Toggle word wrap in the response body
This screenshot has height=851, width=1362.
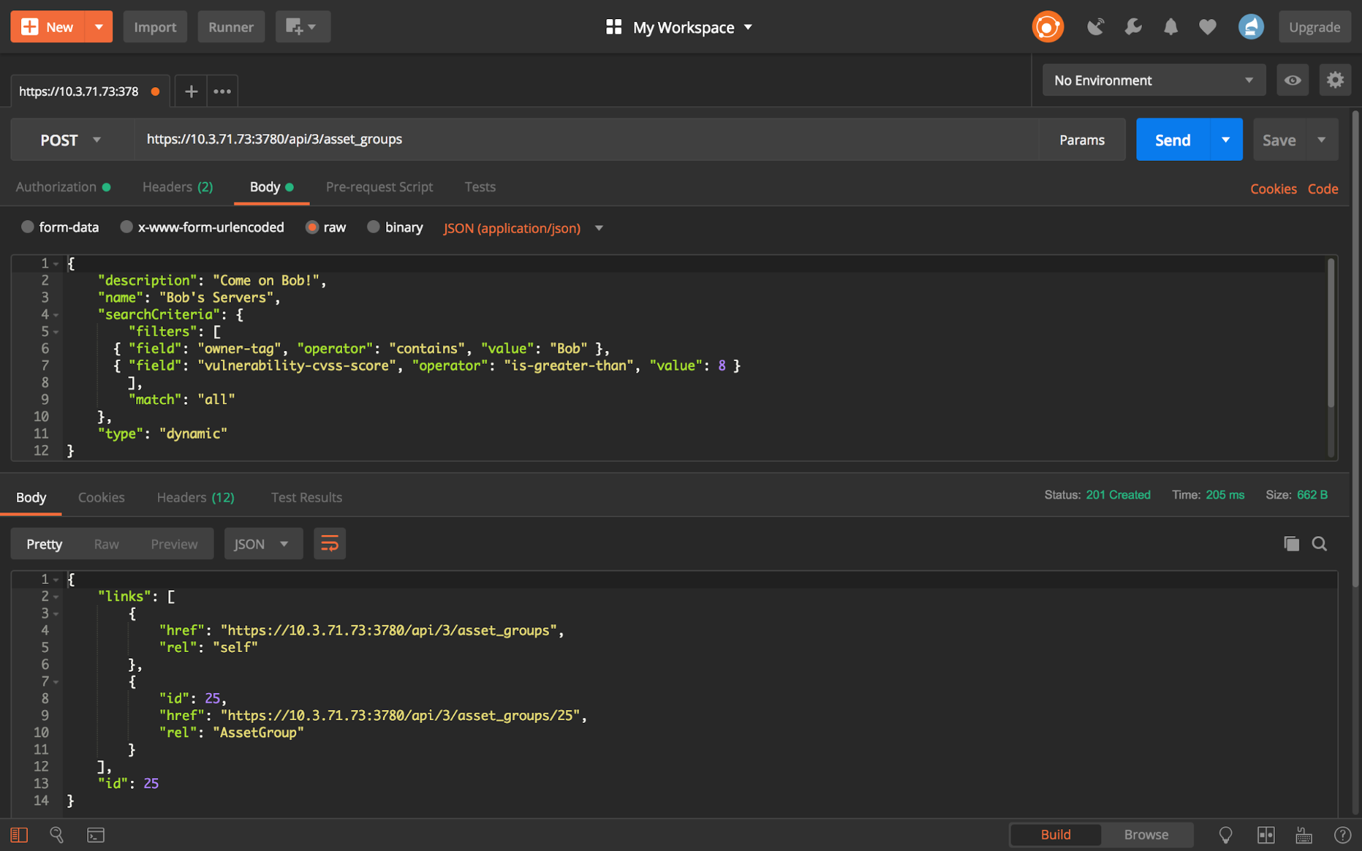coord(330,544)
